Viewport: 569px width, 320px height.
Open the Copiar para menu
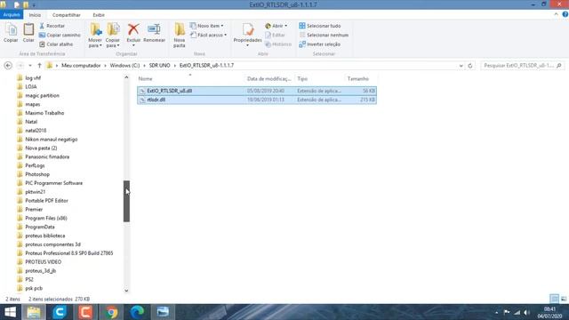tap(113, 36)
